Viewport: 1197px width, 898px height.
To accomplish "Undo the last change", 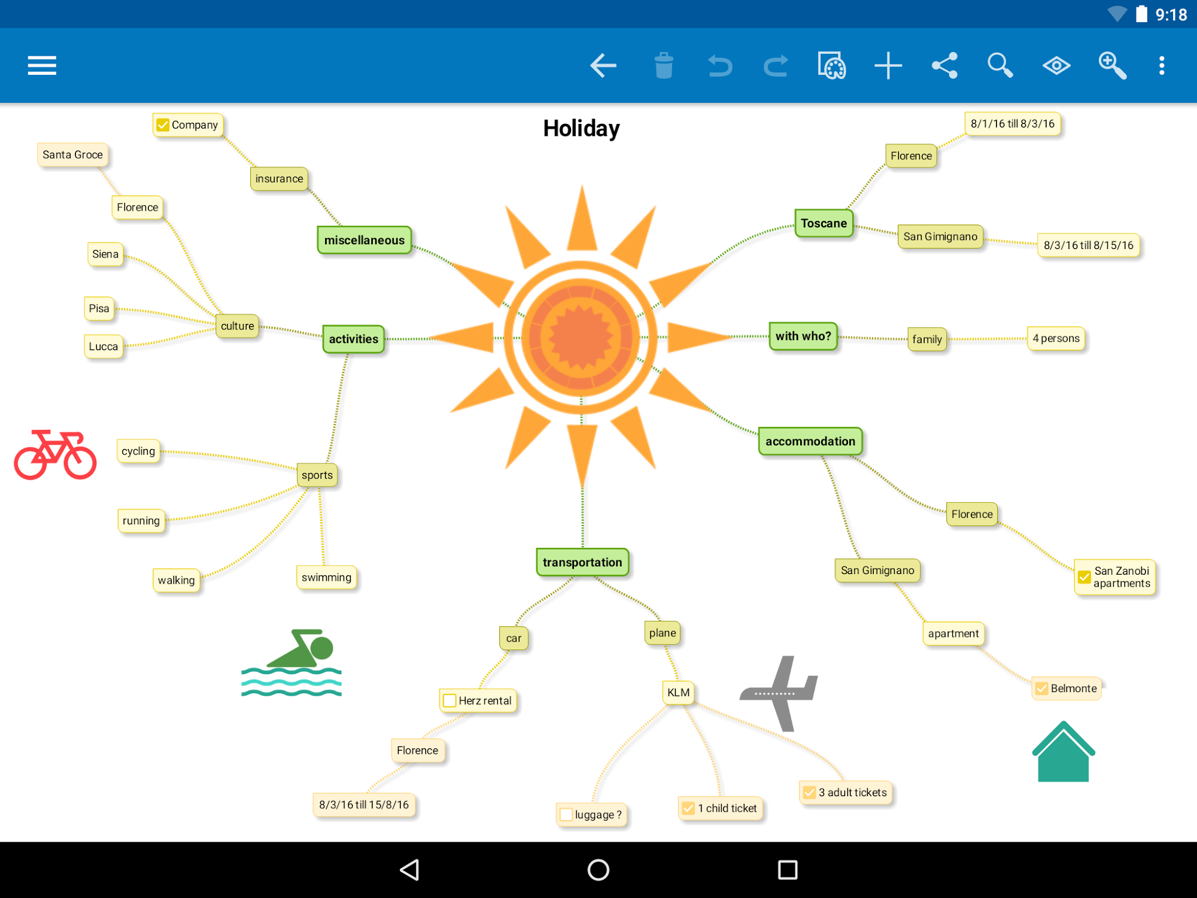I will 719,65.
